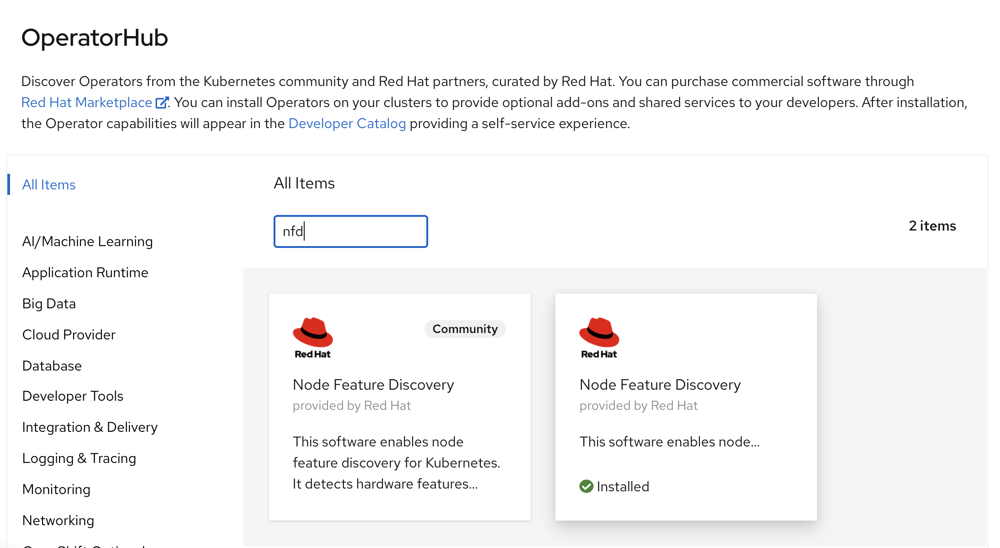Click the Community badge on first card
The height and width of the screenshot is (548, 1000).
(465, 329)
